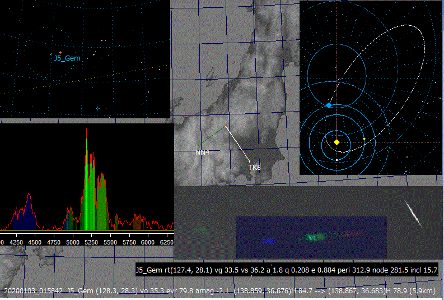Viewport: 444px width, 300px height.
Task: Click the 20200103_015842 status text at bottom
Action: [x=34, y=291]
